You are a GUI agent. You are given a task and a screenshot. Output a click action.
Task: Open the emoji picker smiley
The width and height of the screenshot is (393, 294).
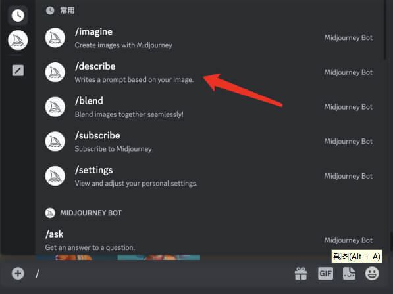tap(372, 273)
